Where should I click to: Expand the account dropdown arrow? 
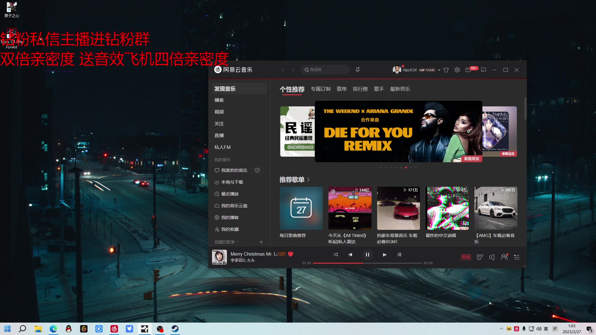pyautogui.click(x=439, y=70)
